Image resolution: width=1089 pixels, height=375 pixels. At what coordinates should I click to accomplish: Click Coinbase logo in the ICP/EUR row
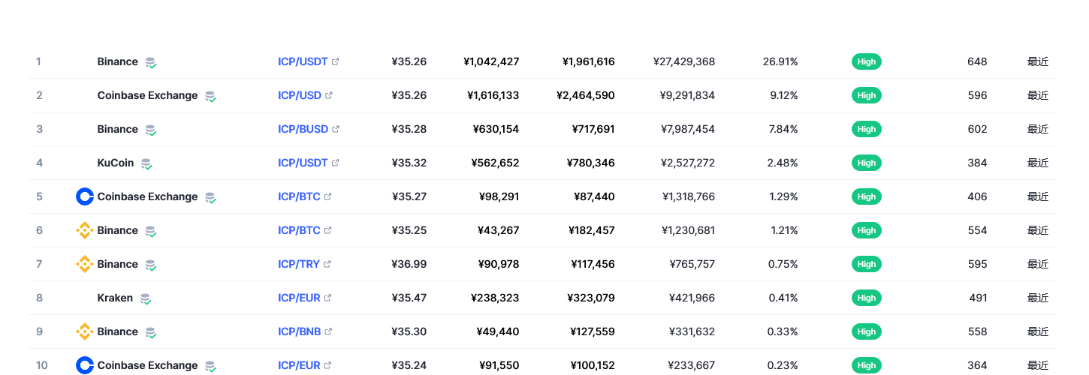[84, 365]
